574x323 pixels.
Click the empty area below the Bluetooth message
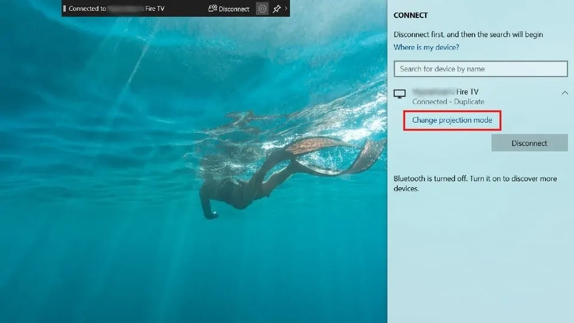pos(480,257)
